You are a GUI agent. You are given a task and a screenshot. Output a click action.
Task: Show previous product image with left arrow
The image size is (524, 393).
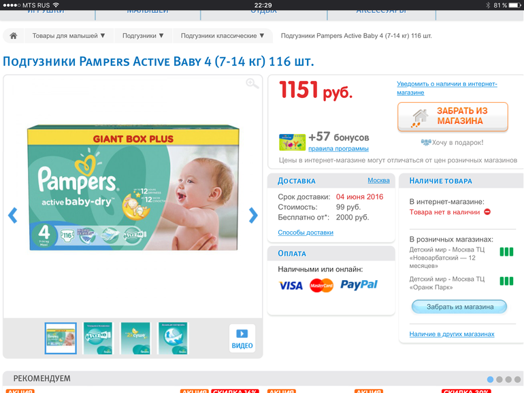(13, 216)
